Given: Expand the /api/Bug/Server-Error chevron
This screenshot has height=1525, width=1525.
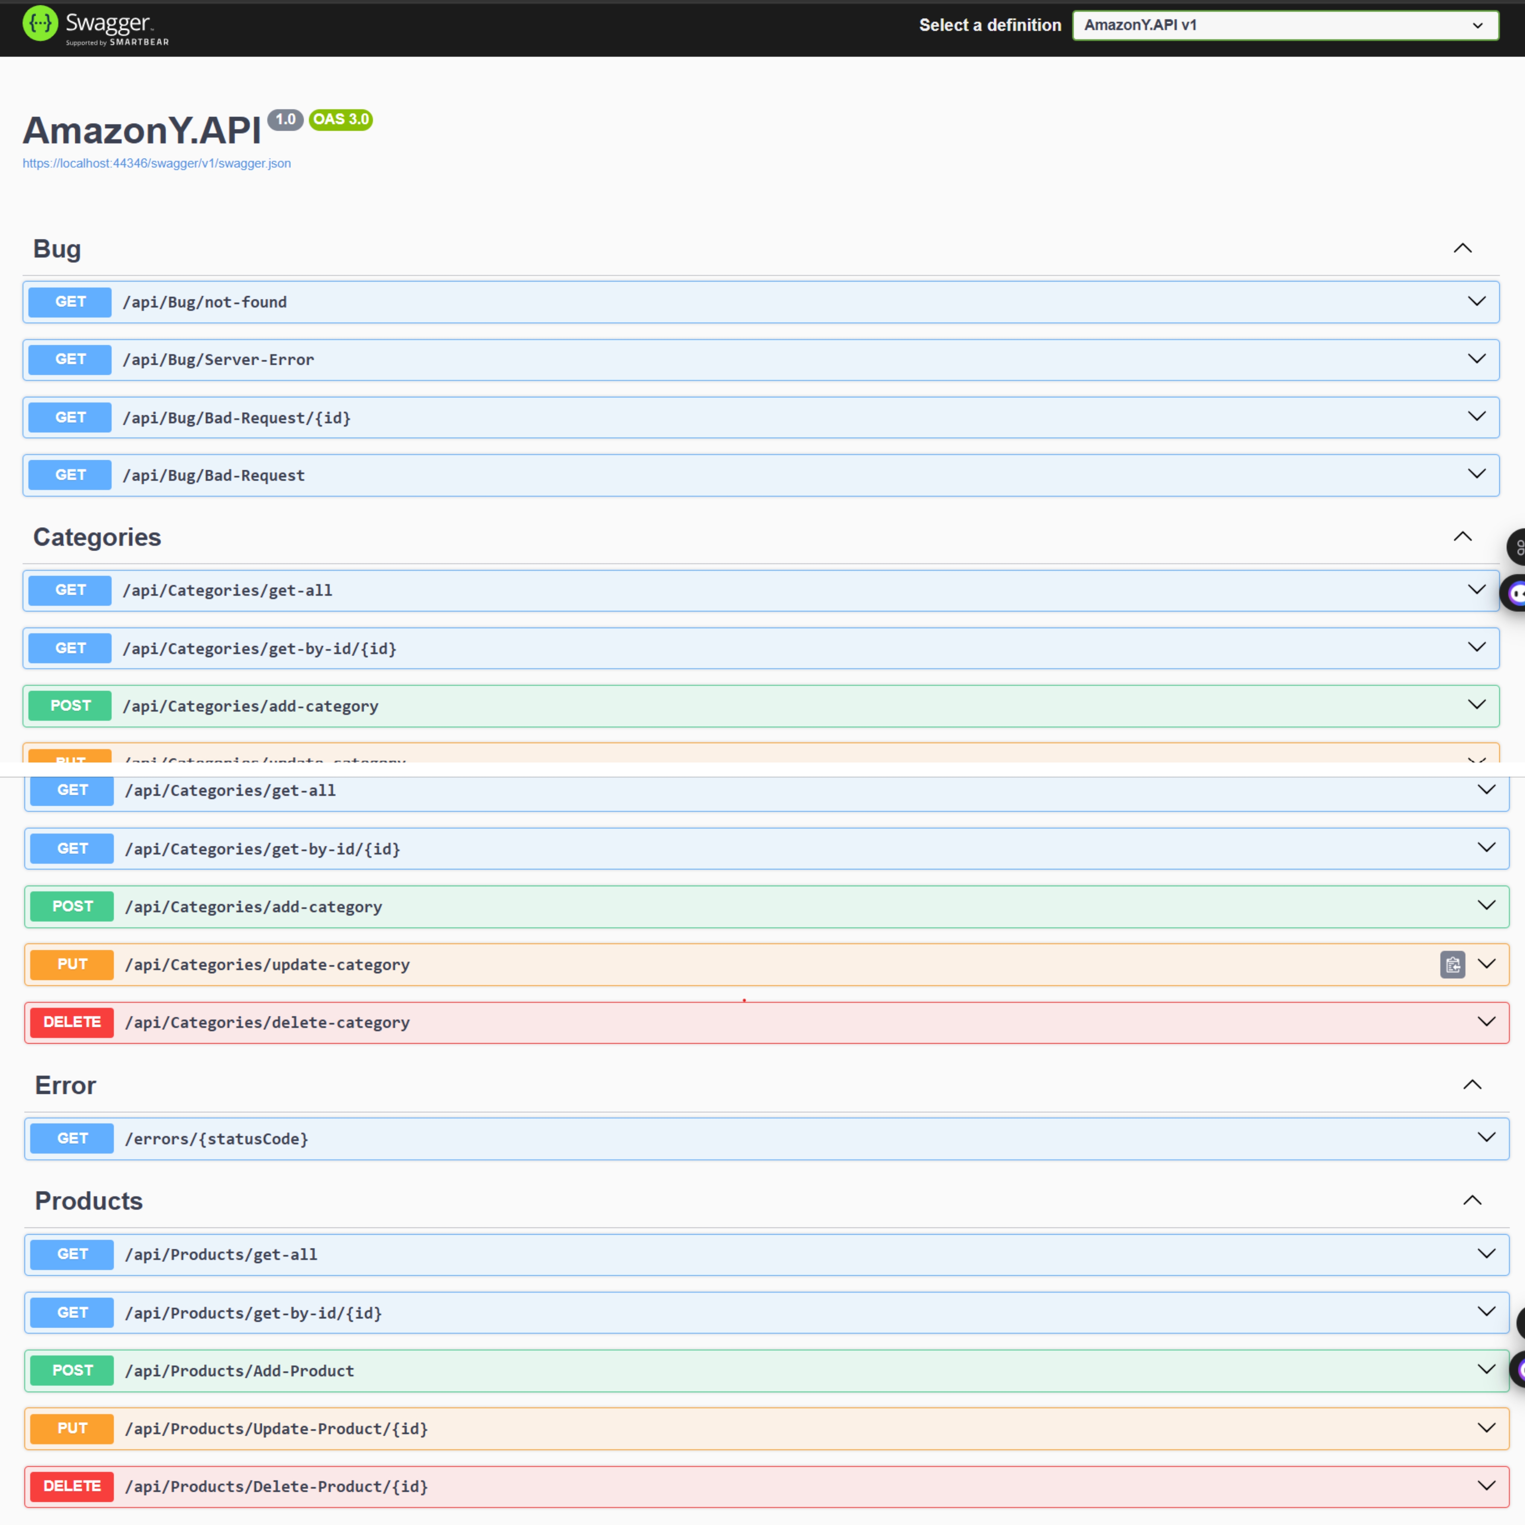Looking at the screenshot, I should (1476, 359).
